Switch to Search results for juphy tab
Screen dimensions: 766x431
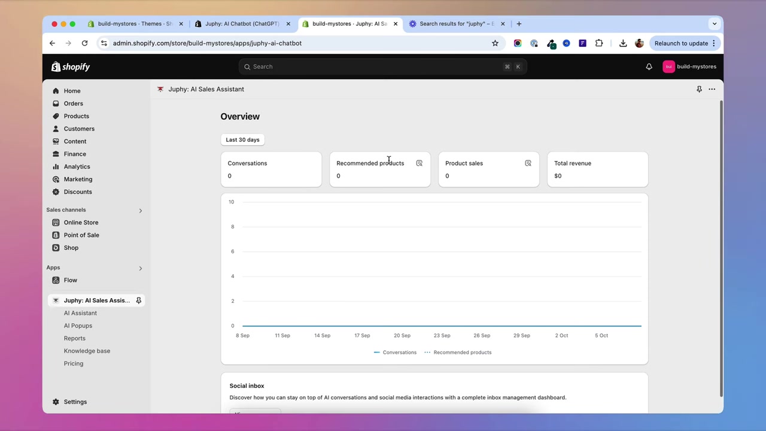pos(457,24)
